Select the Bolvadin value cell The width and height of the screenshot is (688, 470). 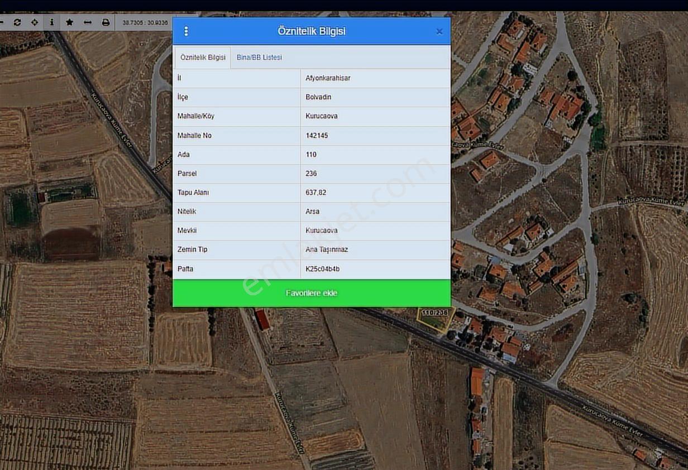click(375, 97)
